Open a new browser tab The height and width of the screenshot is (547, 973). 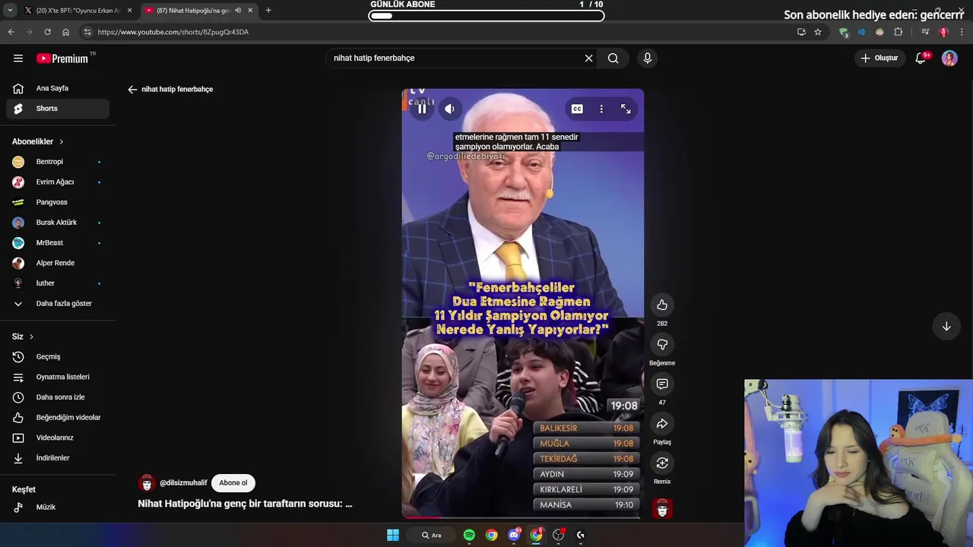click(x=268, y=11)
